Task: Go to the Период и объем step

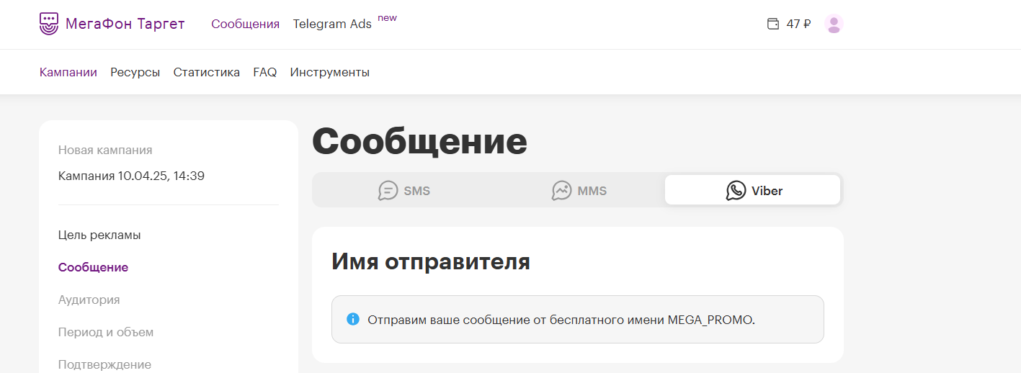Action: [106, 332]
